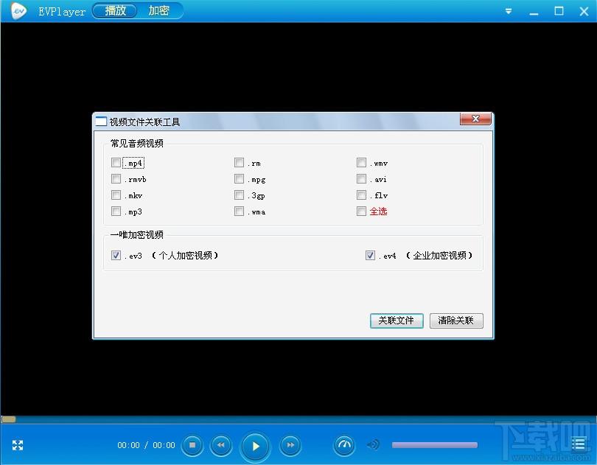597x465 pixels.
Task: Tick the 全选 select-all checkbox
Action: pyautogui.click(x=361, y=211)
